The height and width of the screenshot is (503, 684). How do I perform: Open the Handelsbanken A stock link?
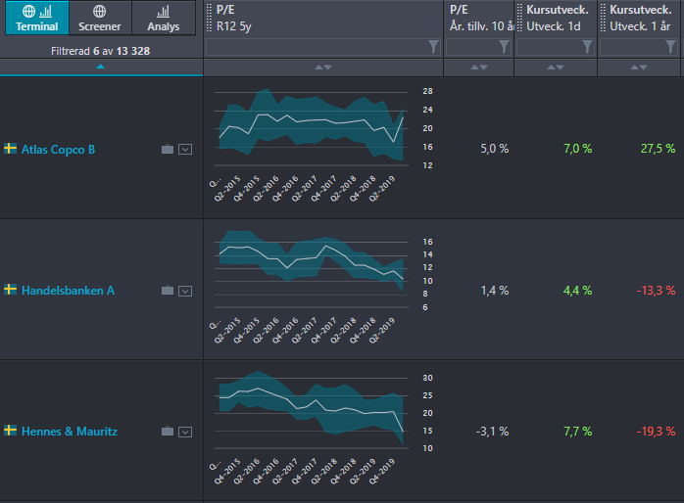coord(68,291)
